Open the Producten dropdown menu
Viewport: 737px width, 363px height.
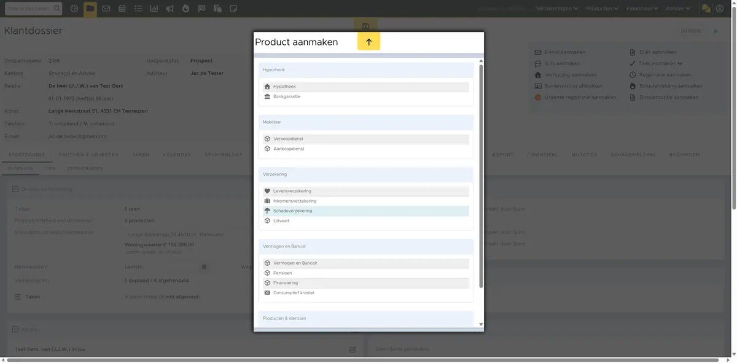[602, 9]
